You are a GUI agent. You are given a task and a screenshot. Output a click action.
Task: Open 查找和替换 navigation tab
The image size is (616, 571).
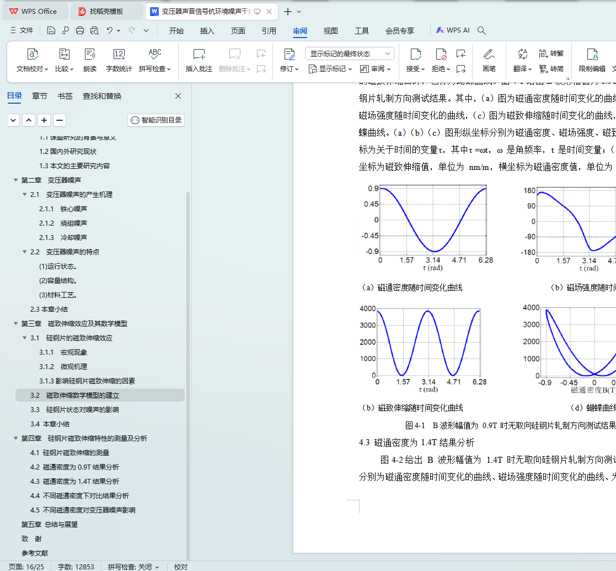(102, 96)
